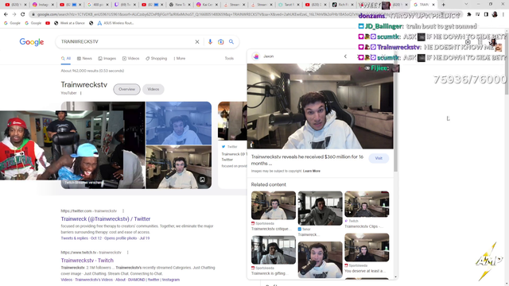Start voice search with microphone icon
Image resolution: width=509 pixels, height=286 pixels.
coord(210,42)
